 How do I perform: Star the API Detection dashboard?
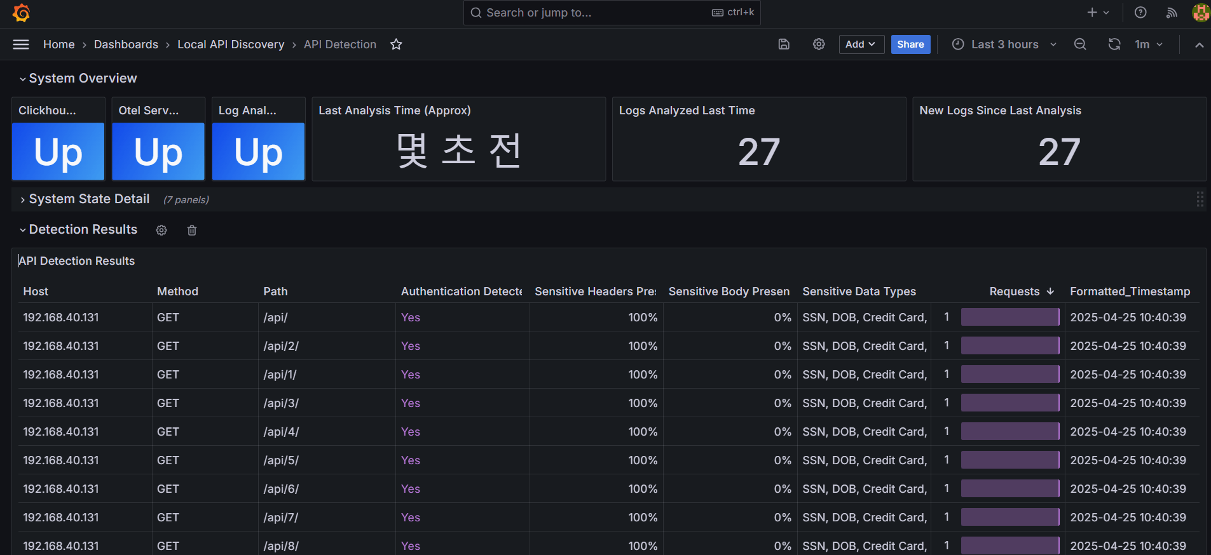click(396, 44)
